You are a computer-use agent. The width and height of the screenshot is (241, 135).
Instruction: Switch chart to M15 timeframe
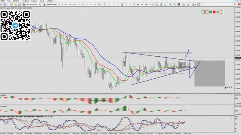click(70, 4)
